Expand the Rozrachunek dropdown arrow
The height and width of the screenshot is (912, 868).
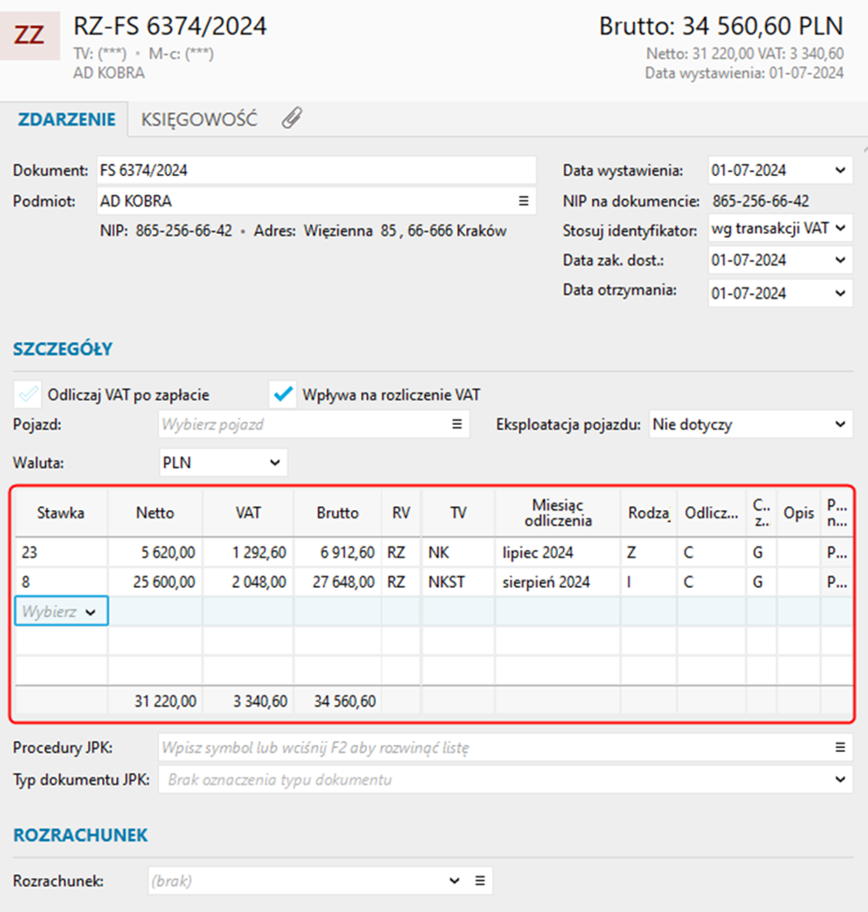454,881
